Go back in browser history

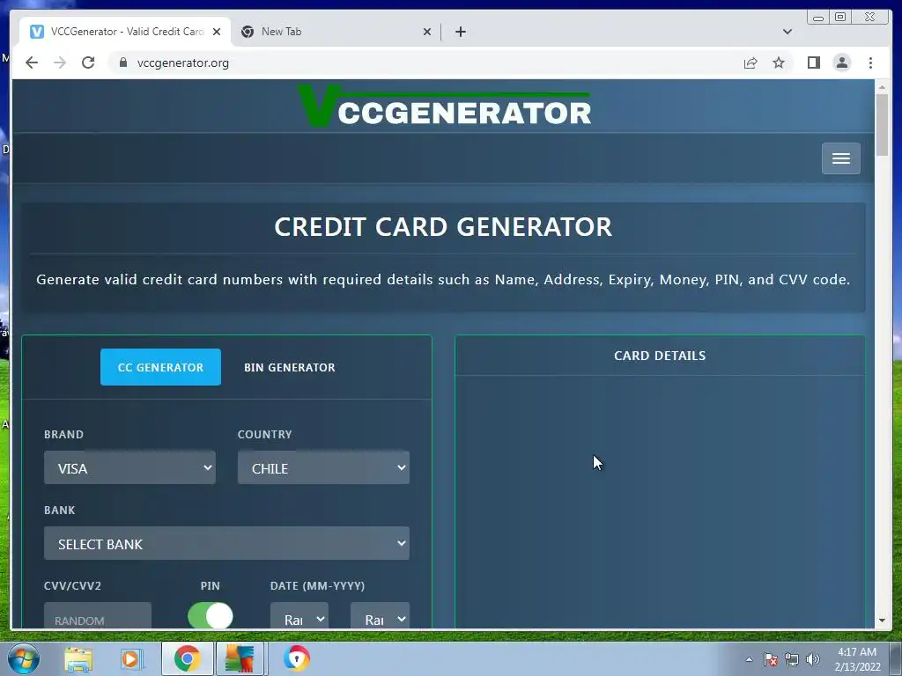32,62
